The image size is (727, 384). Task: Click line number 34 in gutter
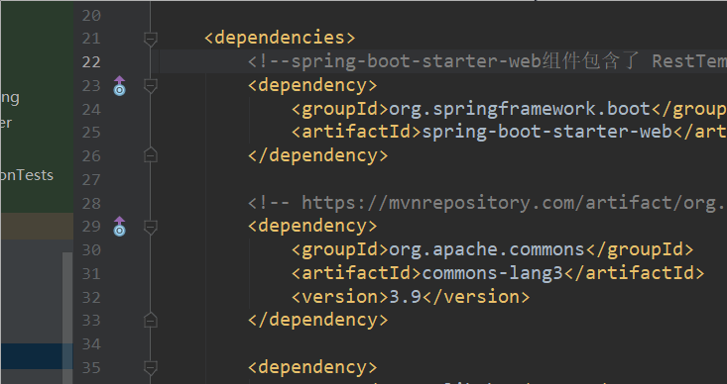point(91,344)
